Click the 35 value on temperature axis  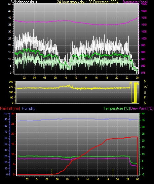tap(143, 120)
